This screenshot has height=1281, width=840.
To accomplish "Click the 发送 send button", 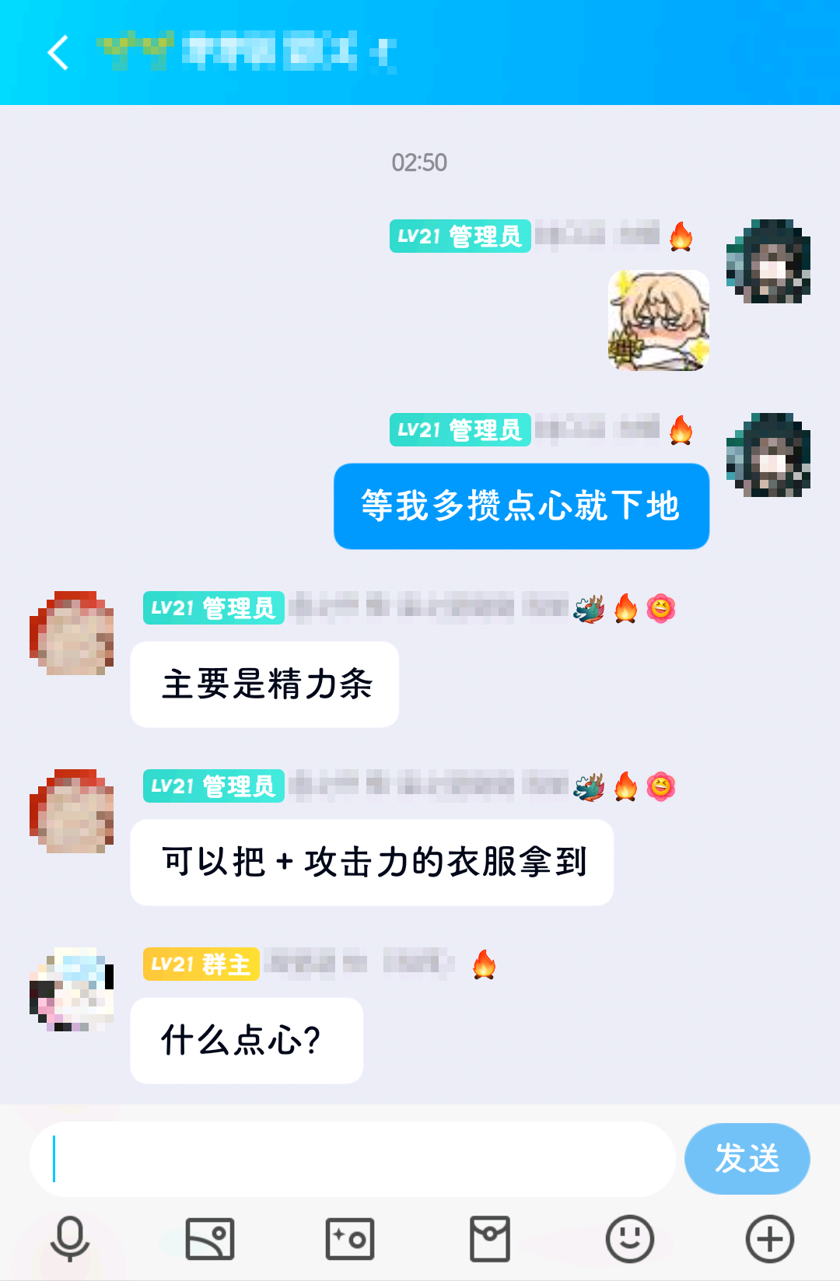I will pyautogui.click(x=747, y=1158).
